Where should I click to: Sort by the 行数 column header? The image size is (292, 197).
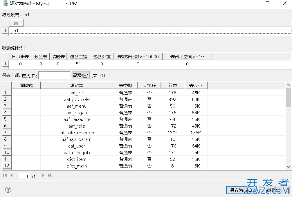click(x=173, y=85)
